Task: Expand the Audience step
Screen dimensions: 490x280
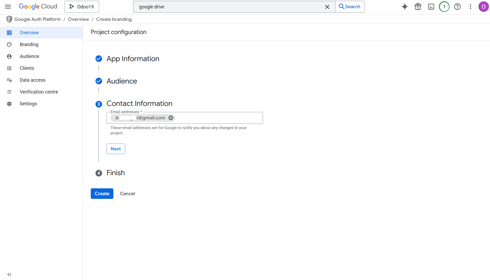Action: tap(122, 81)
